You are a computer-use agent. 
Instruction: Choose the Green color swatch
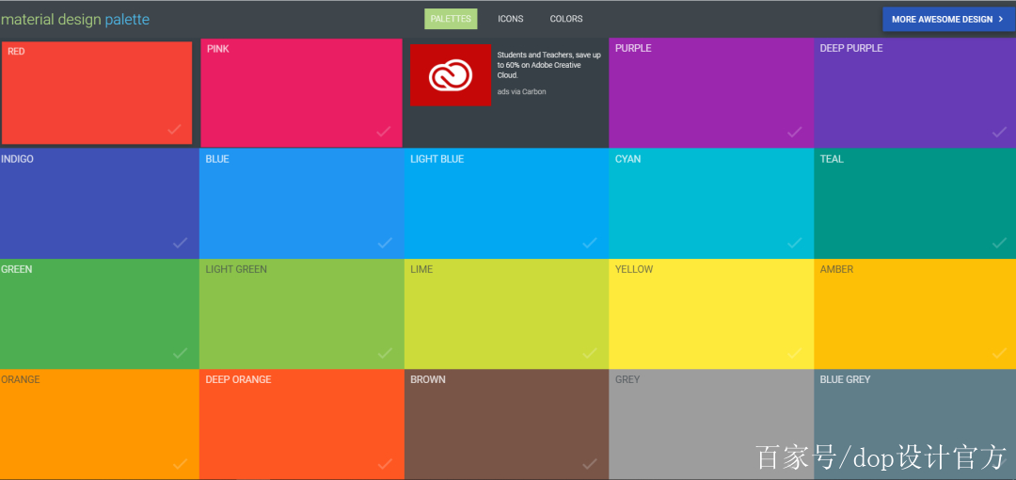100,314
